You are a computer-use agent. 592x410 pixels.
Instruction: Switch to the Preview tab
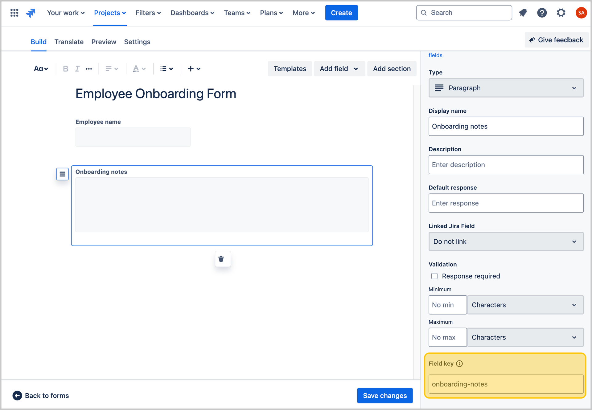click(x=104, y=42)
